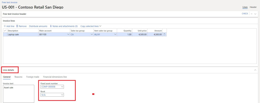
Task: Open Notes and attachments paperclip
Action: pos(51,26)
